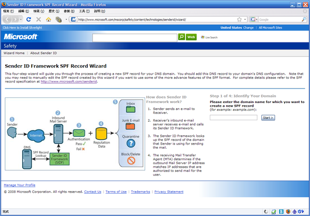Open the 工具 (T) Tools menu
The height and width of the screenshot is (216, 310).
[x=84, y=11]
